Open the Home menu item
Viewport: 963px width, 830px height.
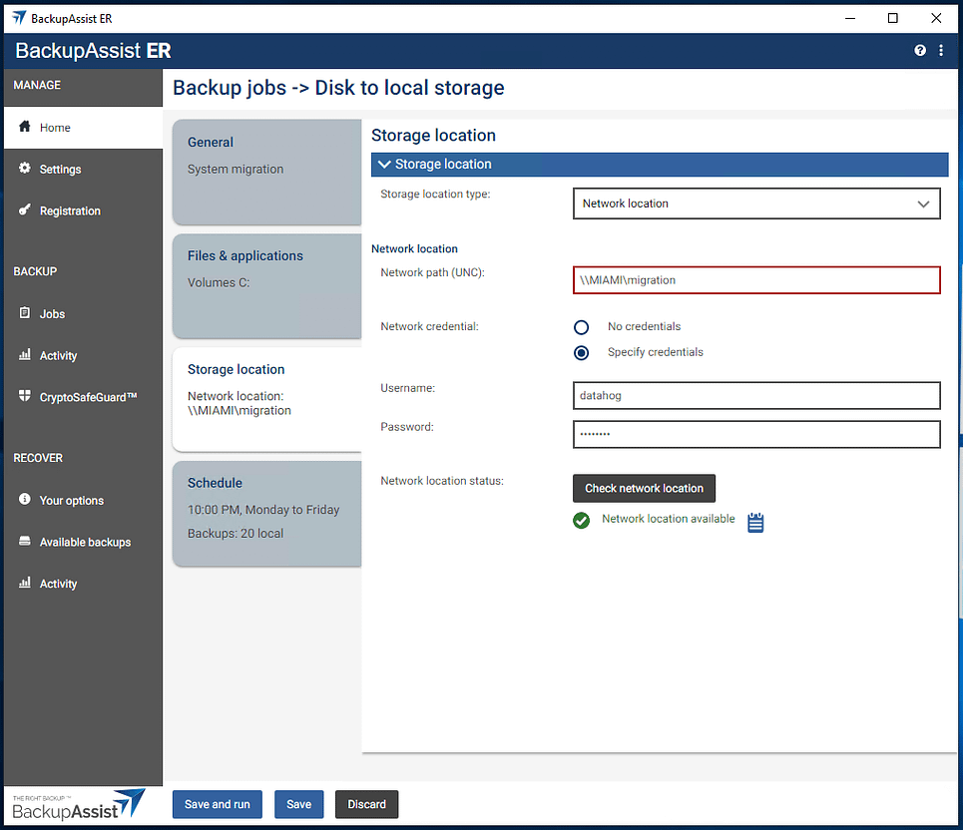pos(83,128)
